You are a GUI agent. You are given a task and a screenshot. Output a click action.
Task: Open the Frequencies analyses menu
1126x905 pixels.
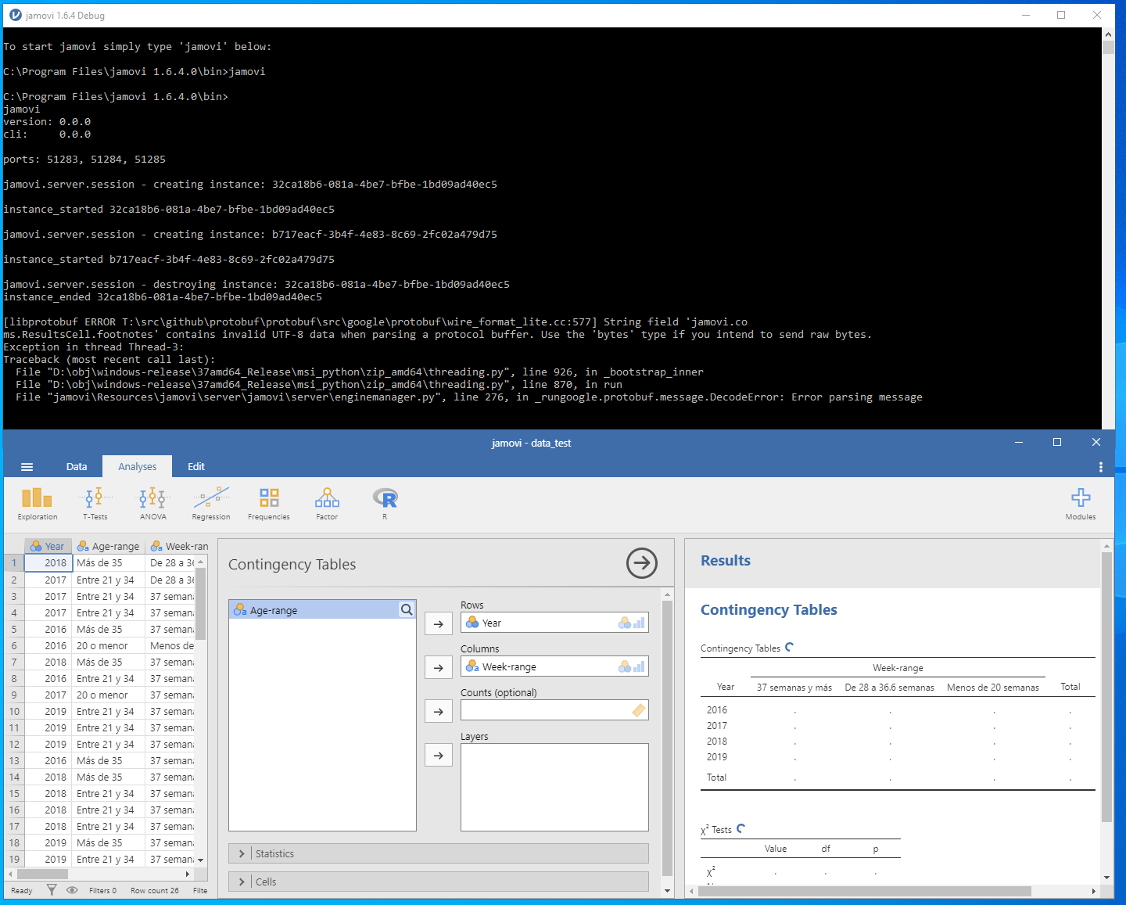pos(269,503)
